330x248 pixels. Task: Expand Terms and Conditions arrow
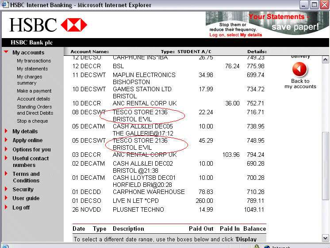tap(6, 174)
